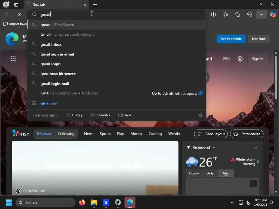The image size is (279, 209).
Task: Open Browser essentials heart icon
Action: [250, 14]
